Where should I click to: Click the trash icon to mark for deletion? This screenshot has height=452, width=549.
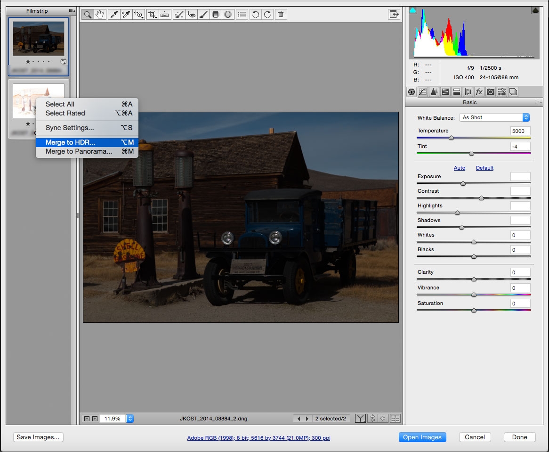[x=281, y=15]
